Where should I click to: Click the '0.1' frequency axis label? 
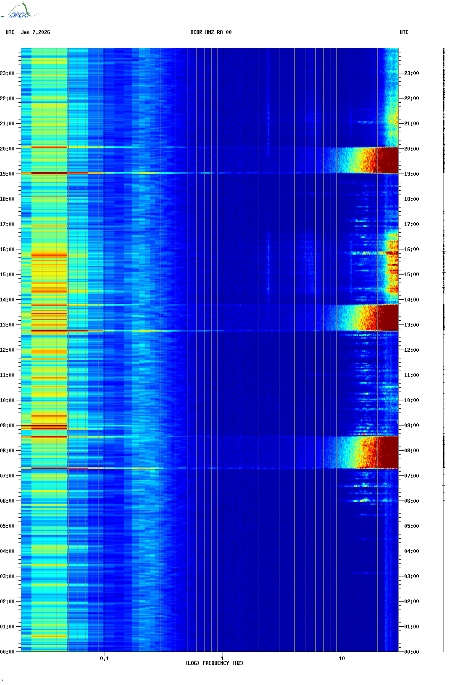tap(104, 659)
